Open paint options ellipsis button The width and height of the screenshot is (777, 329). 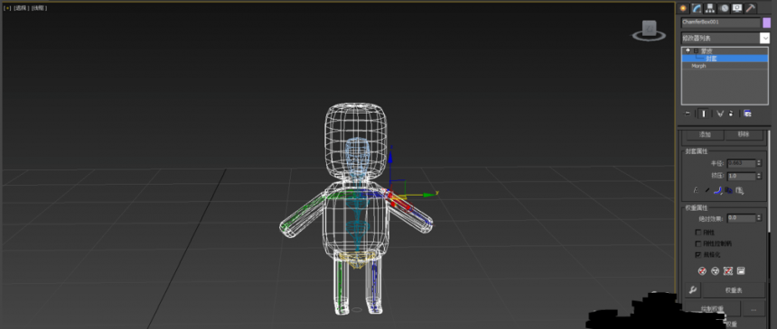754,308
